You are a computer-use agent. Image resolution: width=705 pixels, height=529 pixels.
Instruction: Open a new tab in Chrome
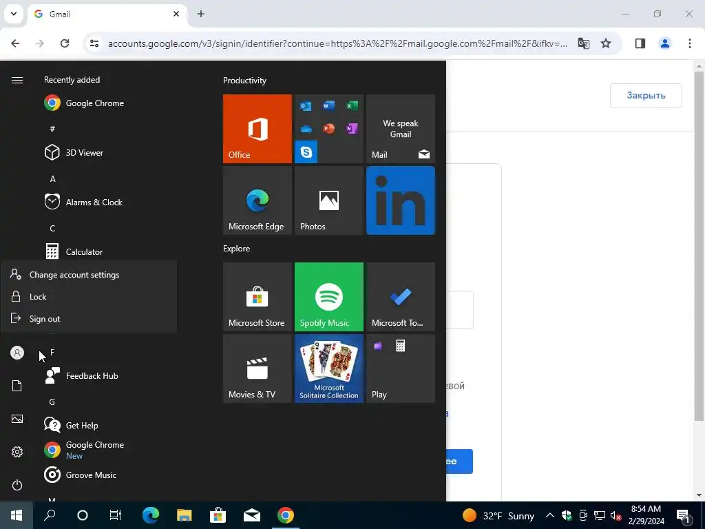click(x=201, y=14)
